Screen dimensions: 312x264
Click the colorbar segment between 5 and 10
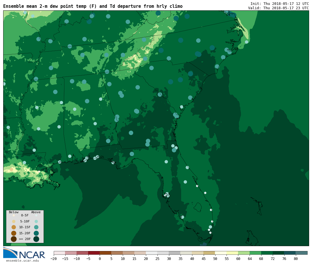coord(117,253)
